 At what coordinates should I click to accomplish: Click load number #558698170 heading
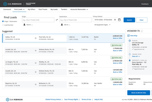click(134, 31)
